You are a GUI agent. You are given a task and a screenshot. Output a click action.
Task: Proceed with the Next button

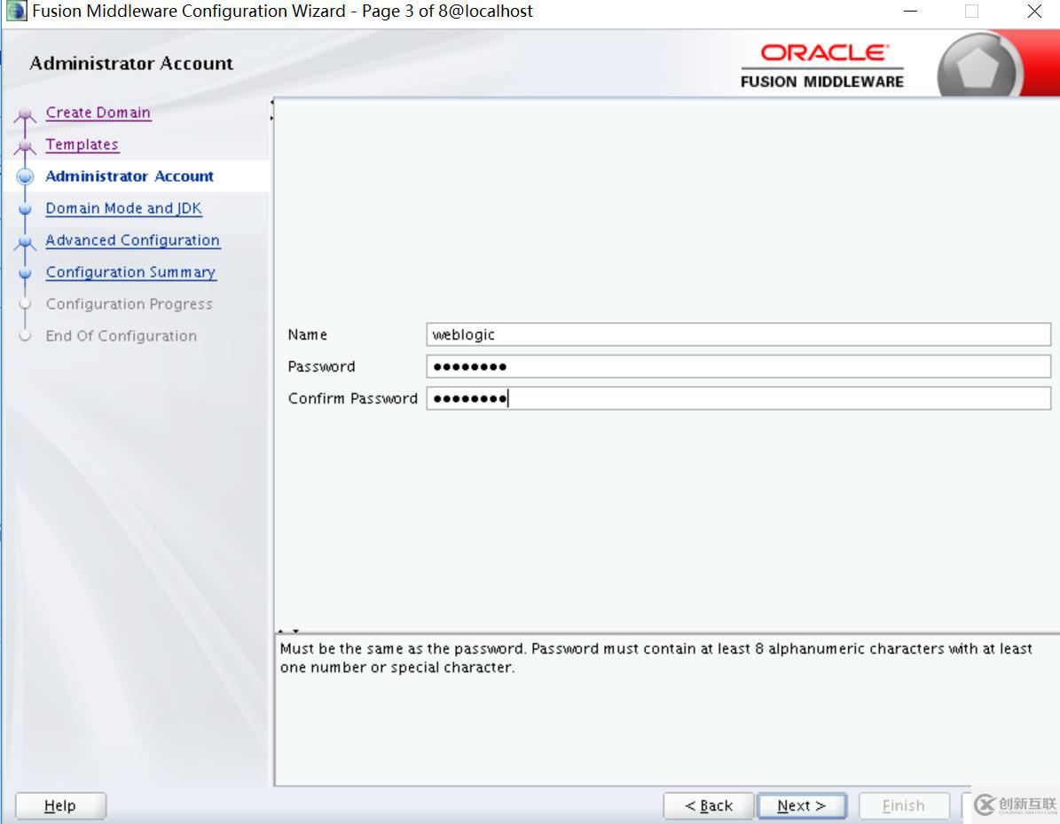802,805
